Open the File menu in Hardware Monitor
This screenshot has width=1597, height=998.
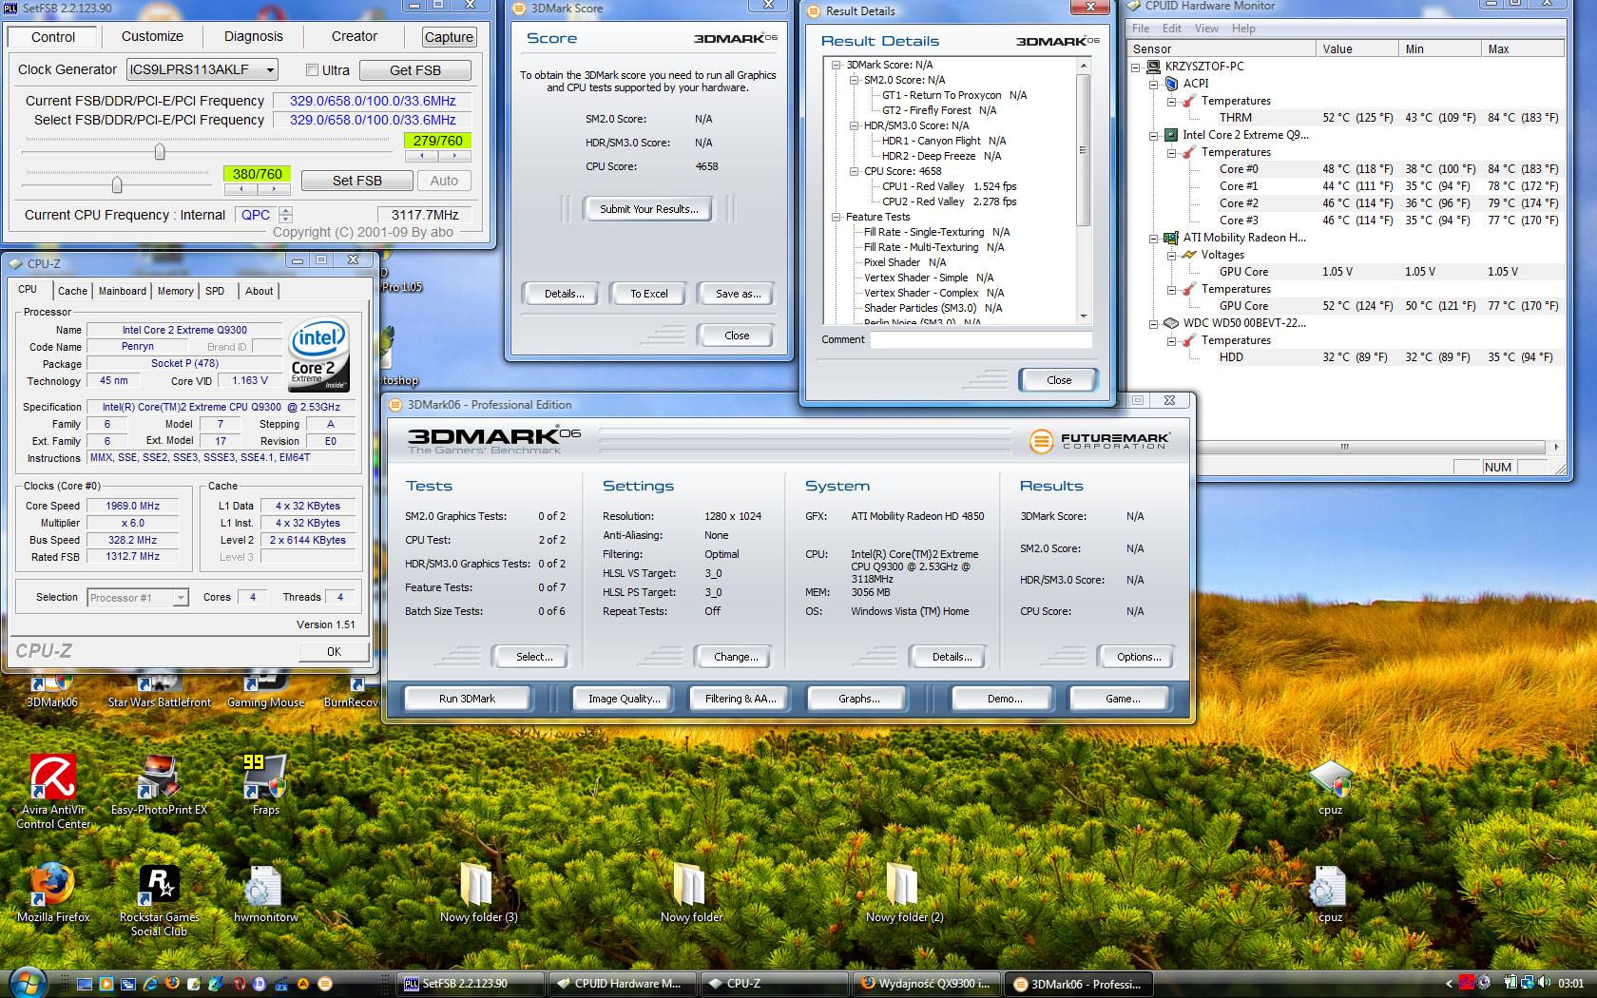click(x=1141, y=29)
